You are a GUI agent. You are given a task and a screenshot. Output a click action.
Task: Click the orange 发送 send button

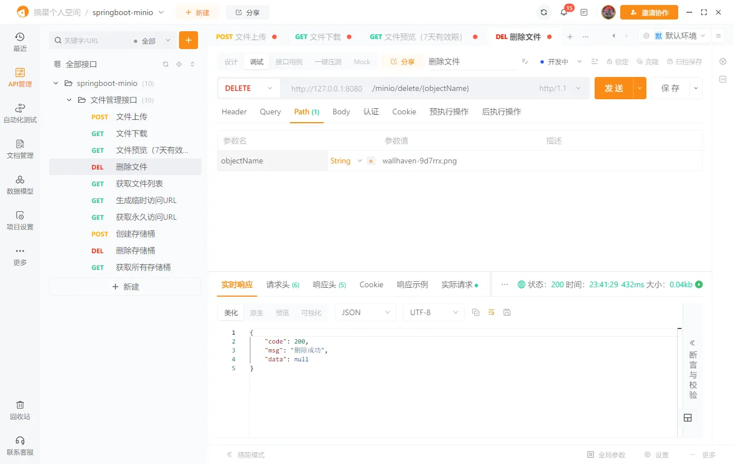614,88
